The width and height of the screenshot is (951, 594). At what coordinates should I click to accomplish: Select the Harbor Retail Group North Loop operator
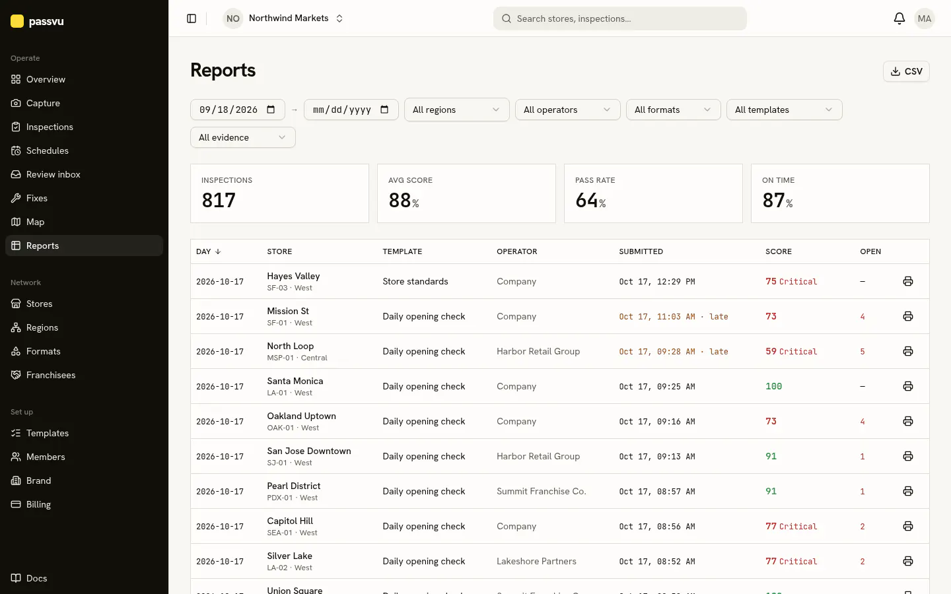(x=538, y=351)
